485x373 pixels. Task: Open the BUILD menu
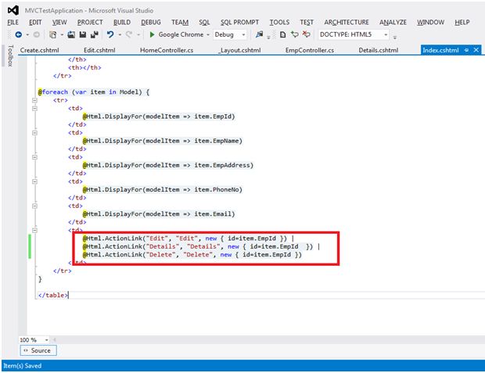[122, 22]
